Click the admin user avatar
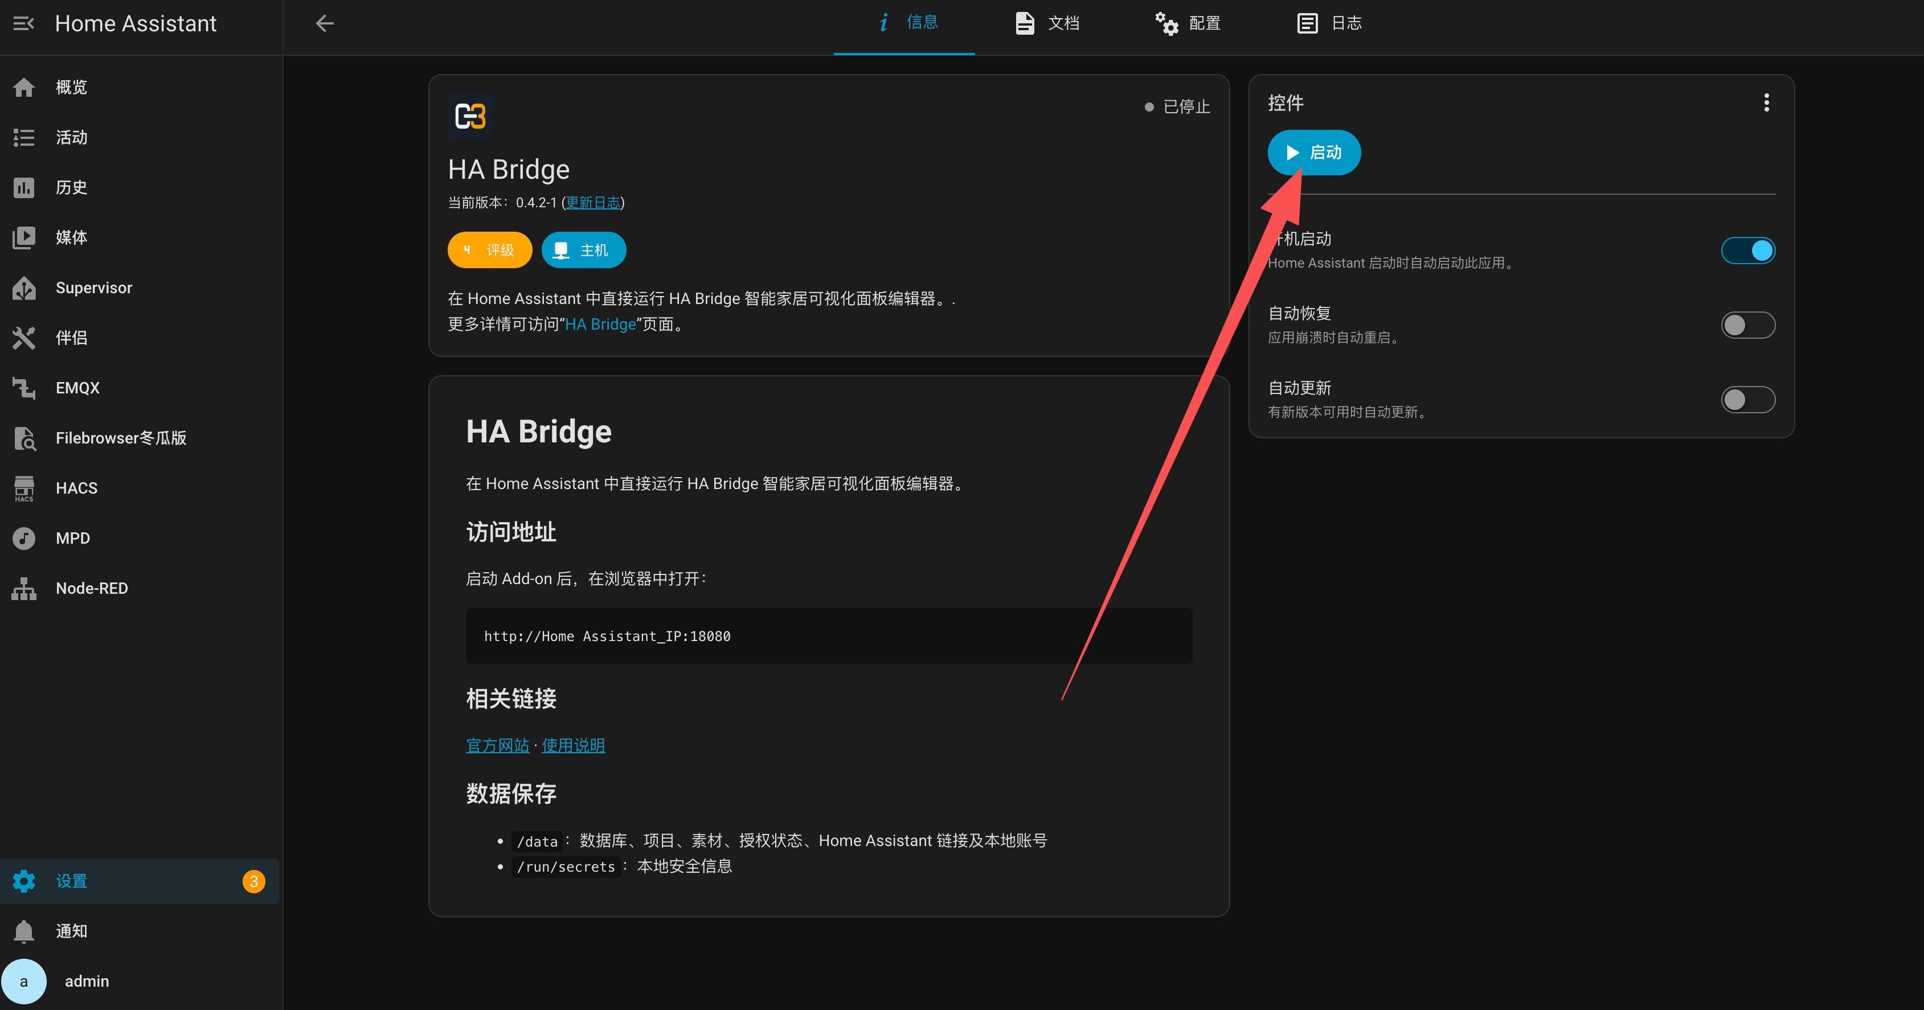 [24, 981]
